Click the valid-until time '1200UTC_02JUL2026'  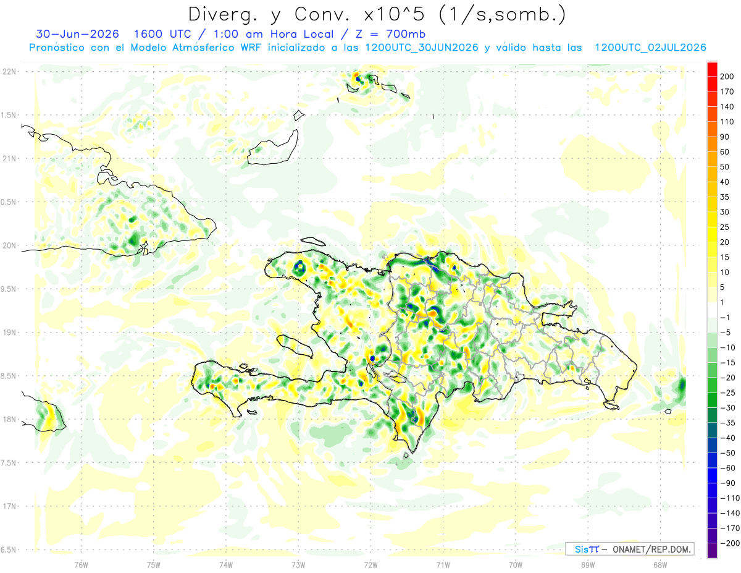tap(650, 48)
